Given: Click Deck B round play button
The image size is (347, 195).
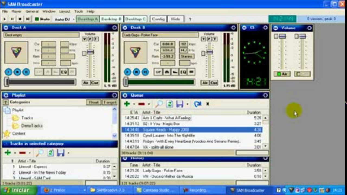Looking at the screenshot, I should pos(128,72).
